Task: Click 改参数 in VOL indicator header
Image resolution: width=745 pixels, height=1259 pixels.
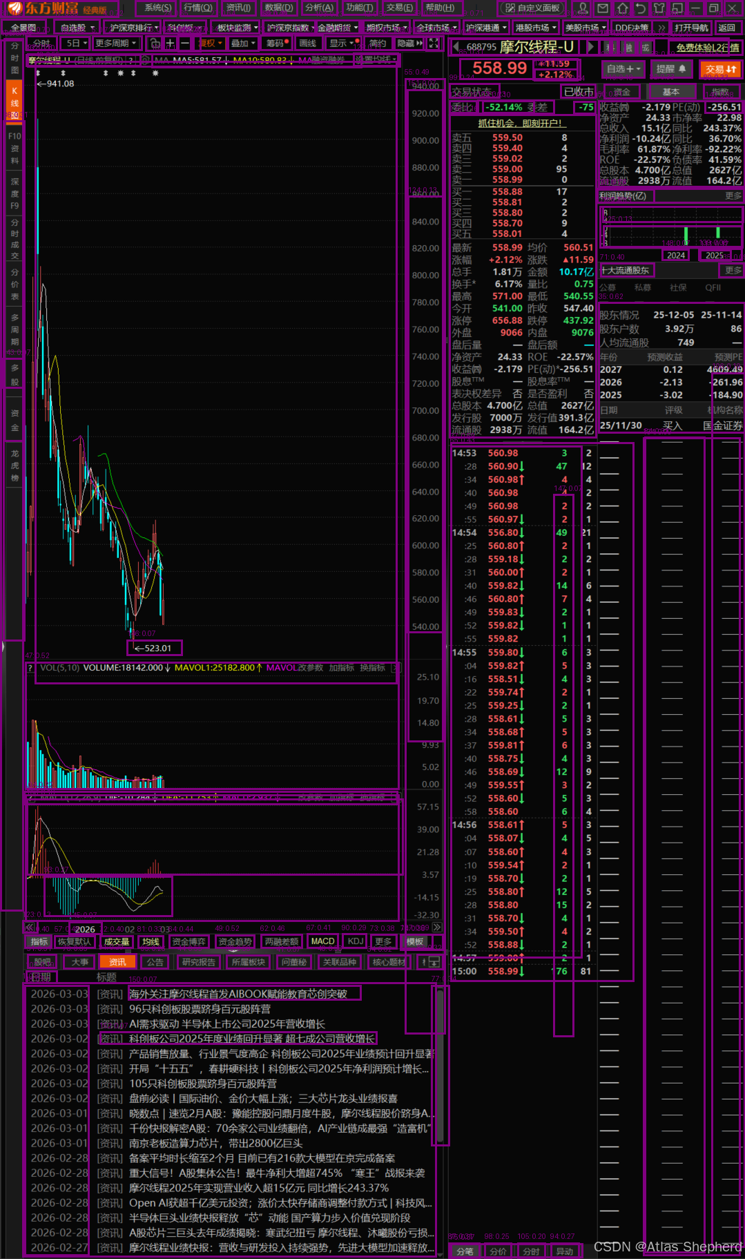Action: click(x=311, y=668)
